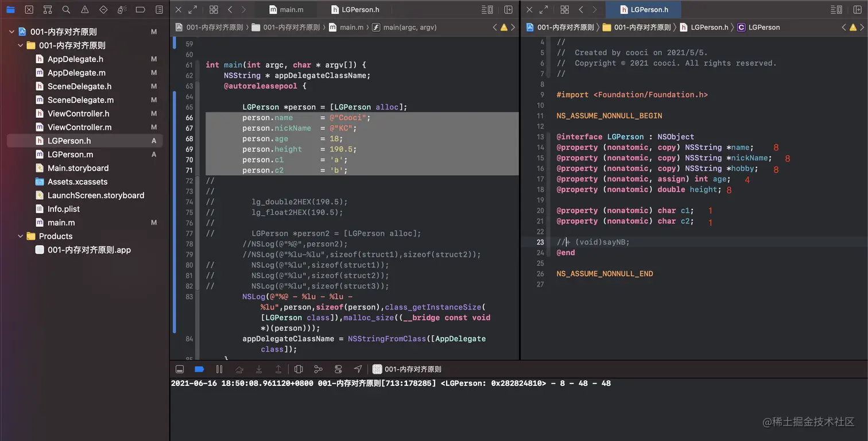This screenshot has width=868, height=441.
Task: Click warning icon in left editor jump bar
Action: [x=504, y=27]
